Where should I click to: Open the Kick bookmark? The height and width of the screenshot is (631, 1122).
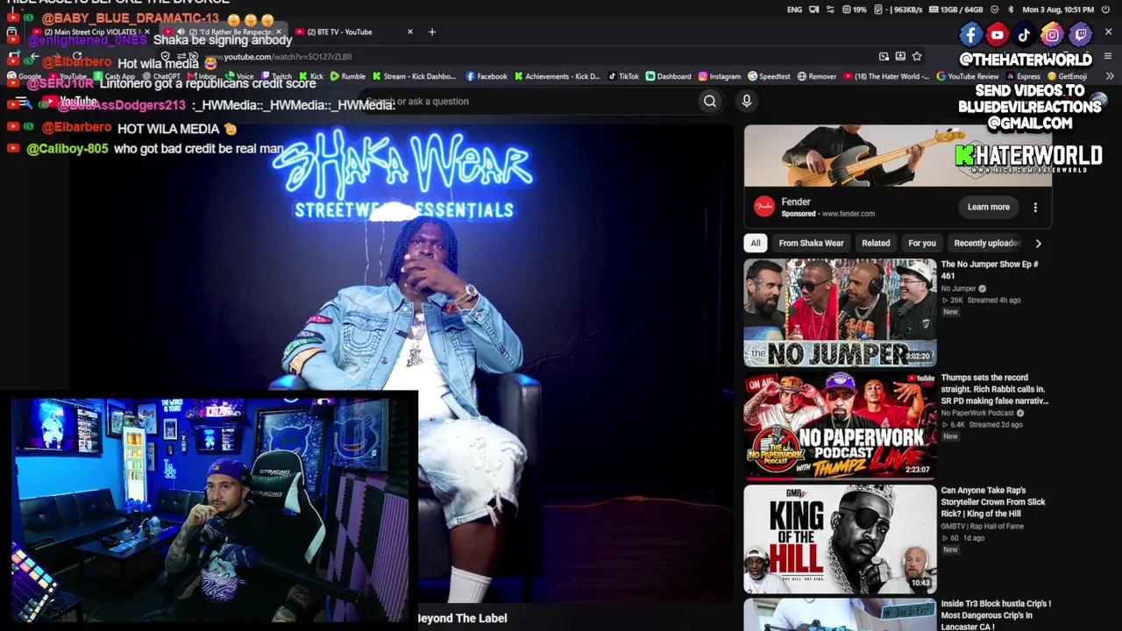[311, 76]
